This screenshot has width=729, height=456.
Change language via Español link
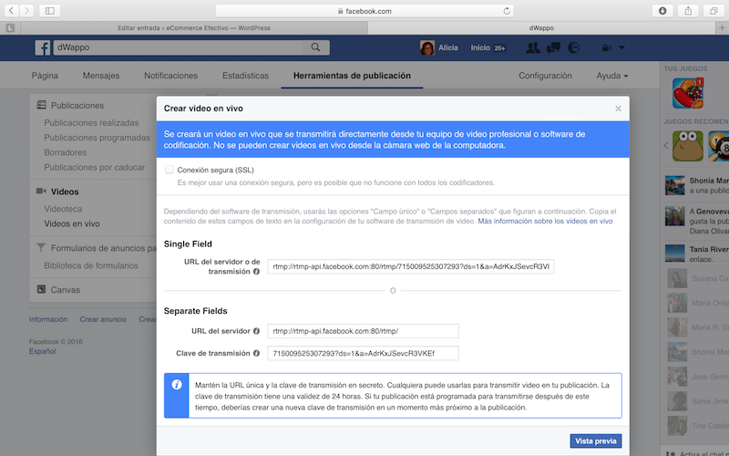tap(42, 351)
